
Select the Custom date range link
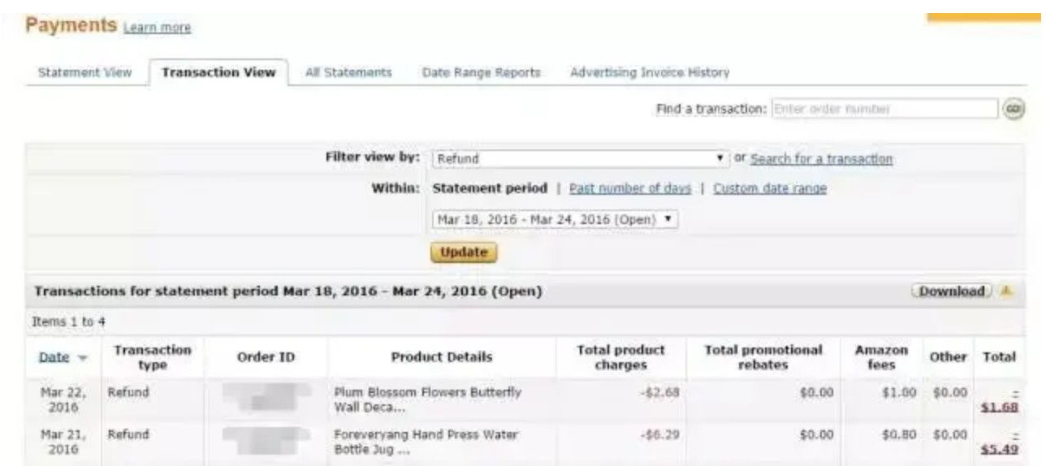[770, 188]
